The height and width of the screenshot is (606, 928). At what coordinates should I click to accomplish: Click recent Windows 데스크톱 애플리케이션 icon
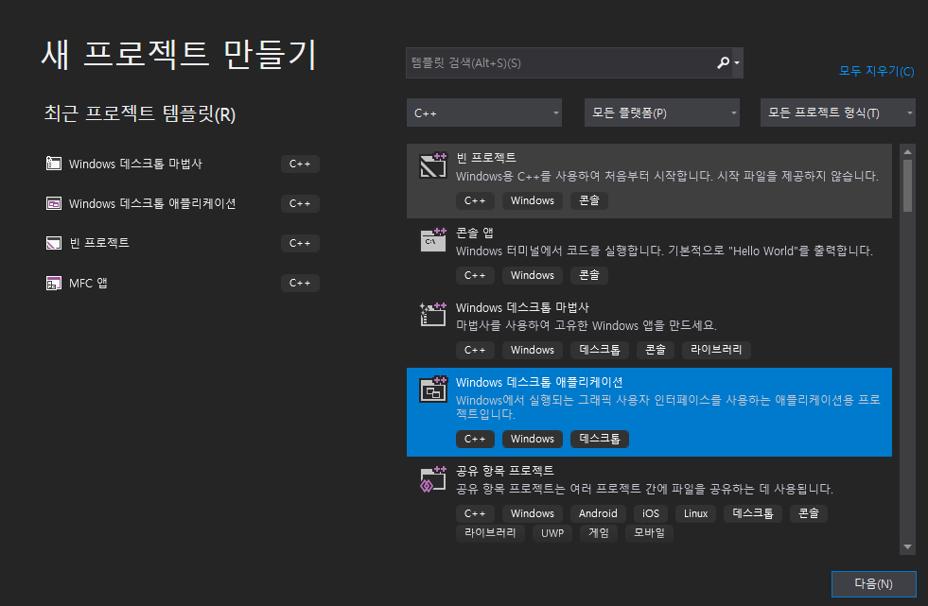(x=54, y=203)
